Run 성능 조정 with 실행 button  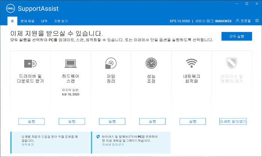(x=152, y=121)
